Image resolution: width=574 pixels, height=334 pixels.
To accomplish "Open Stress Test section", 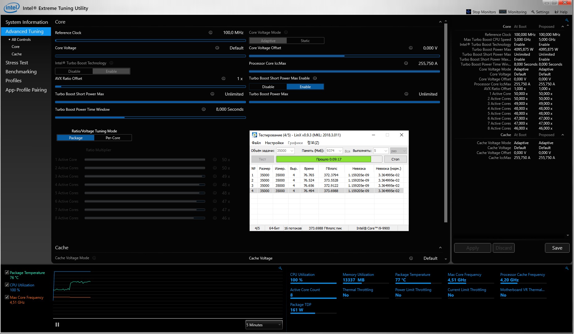I will (17, 63).
